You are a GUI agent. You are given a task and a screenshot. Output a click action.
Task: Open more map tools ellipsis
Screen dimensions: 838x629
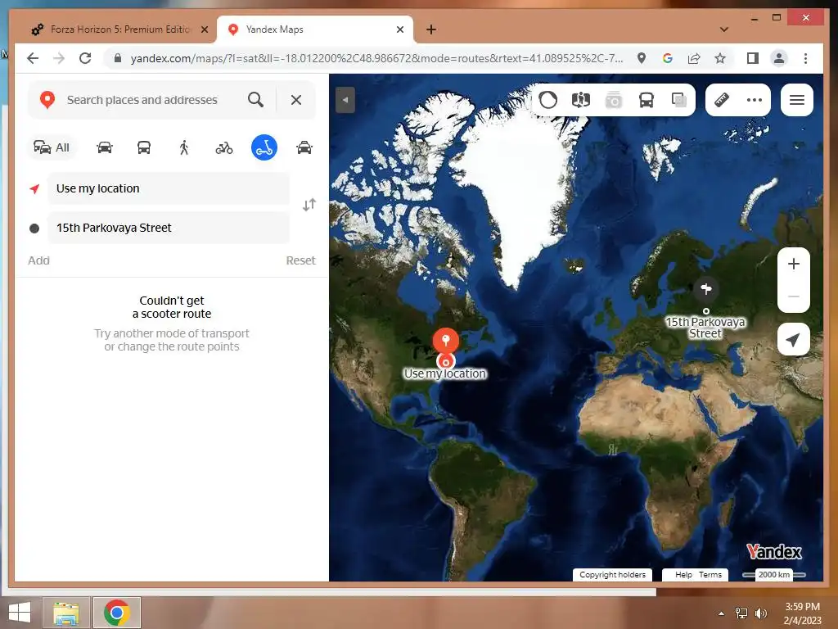pos(754,100)
